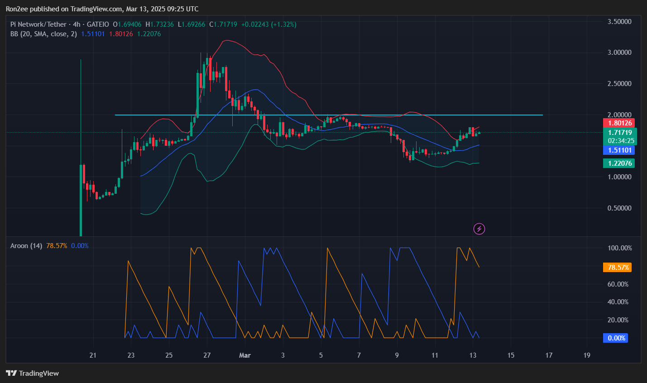The height and width of the screenshot is (383, 647).
Task: Click the blue 0.00% Aroon value label
Action: pos(615,338)
